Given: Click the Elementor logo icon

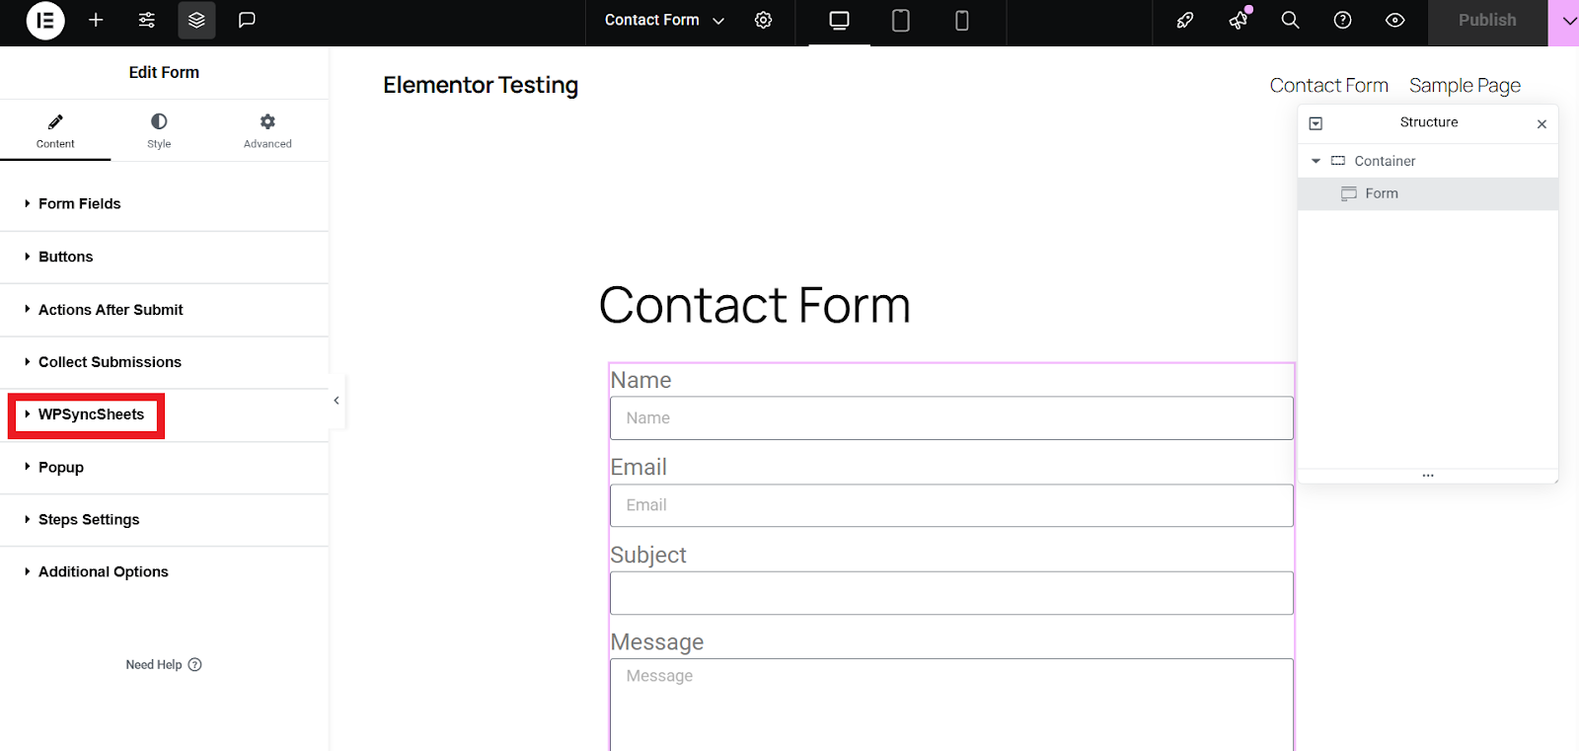Looking at the screenshot, I should pyautogui.click(x=45, y=20).
